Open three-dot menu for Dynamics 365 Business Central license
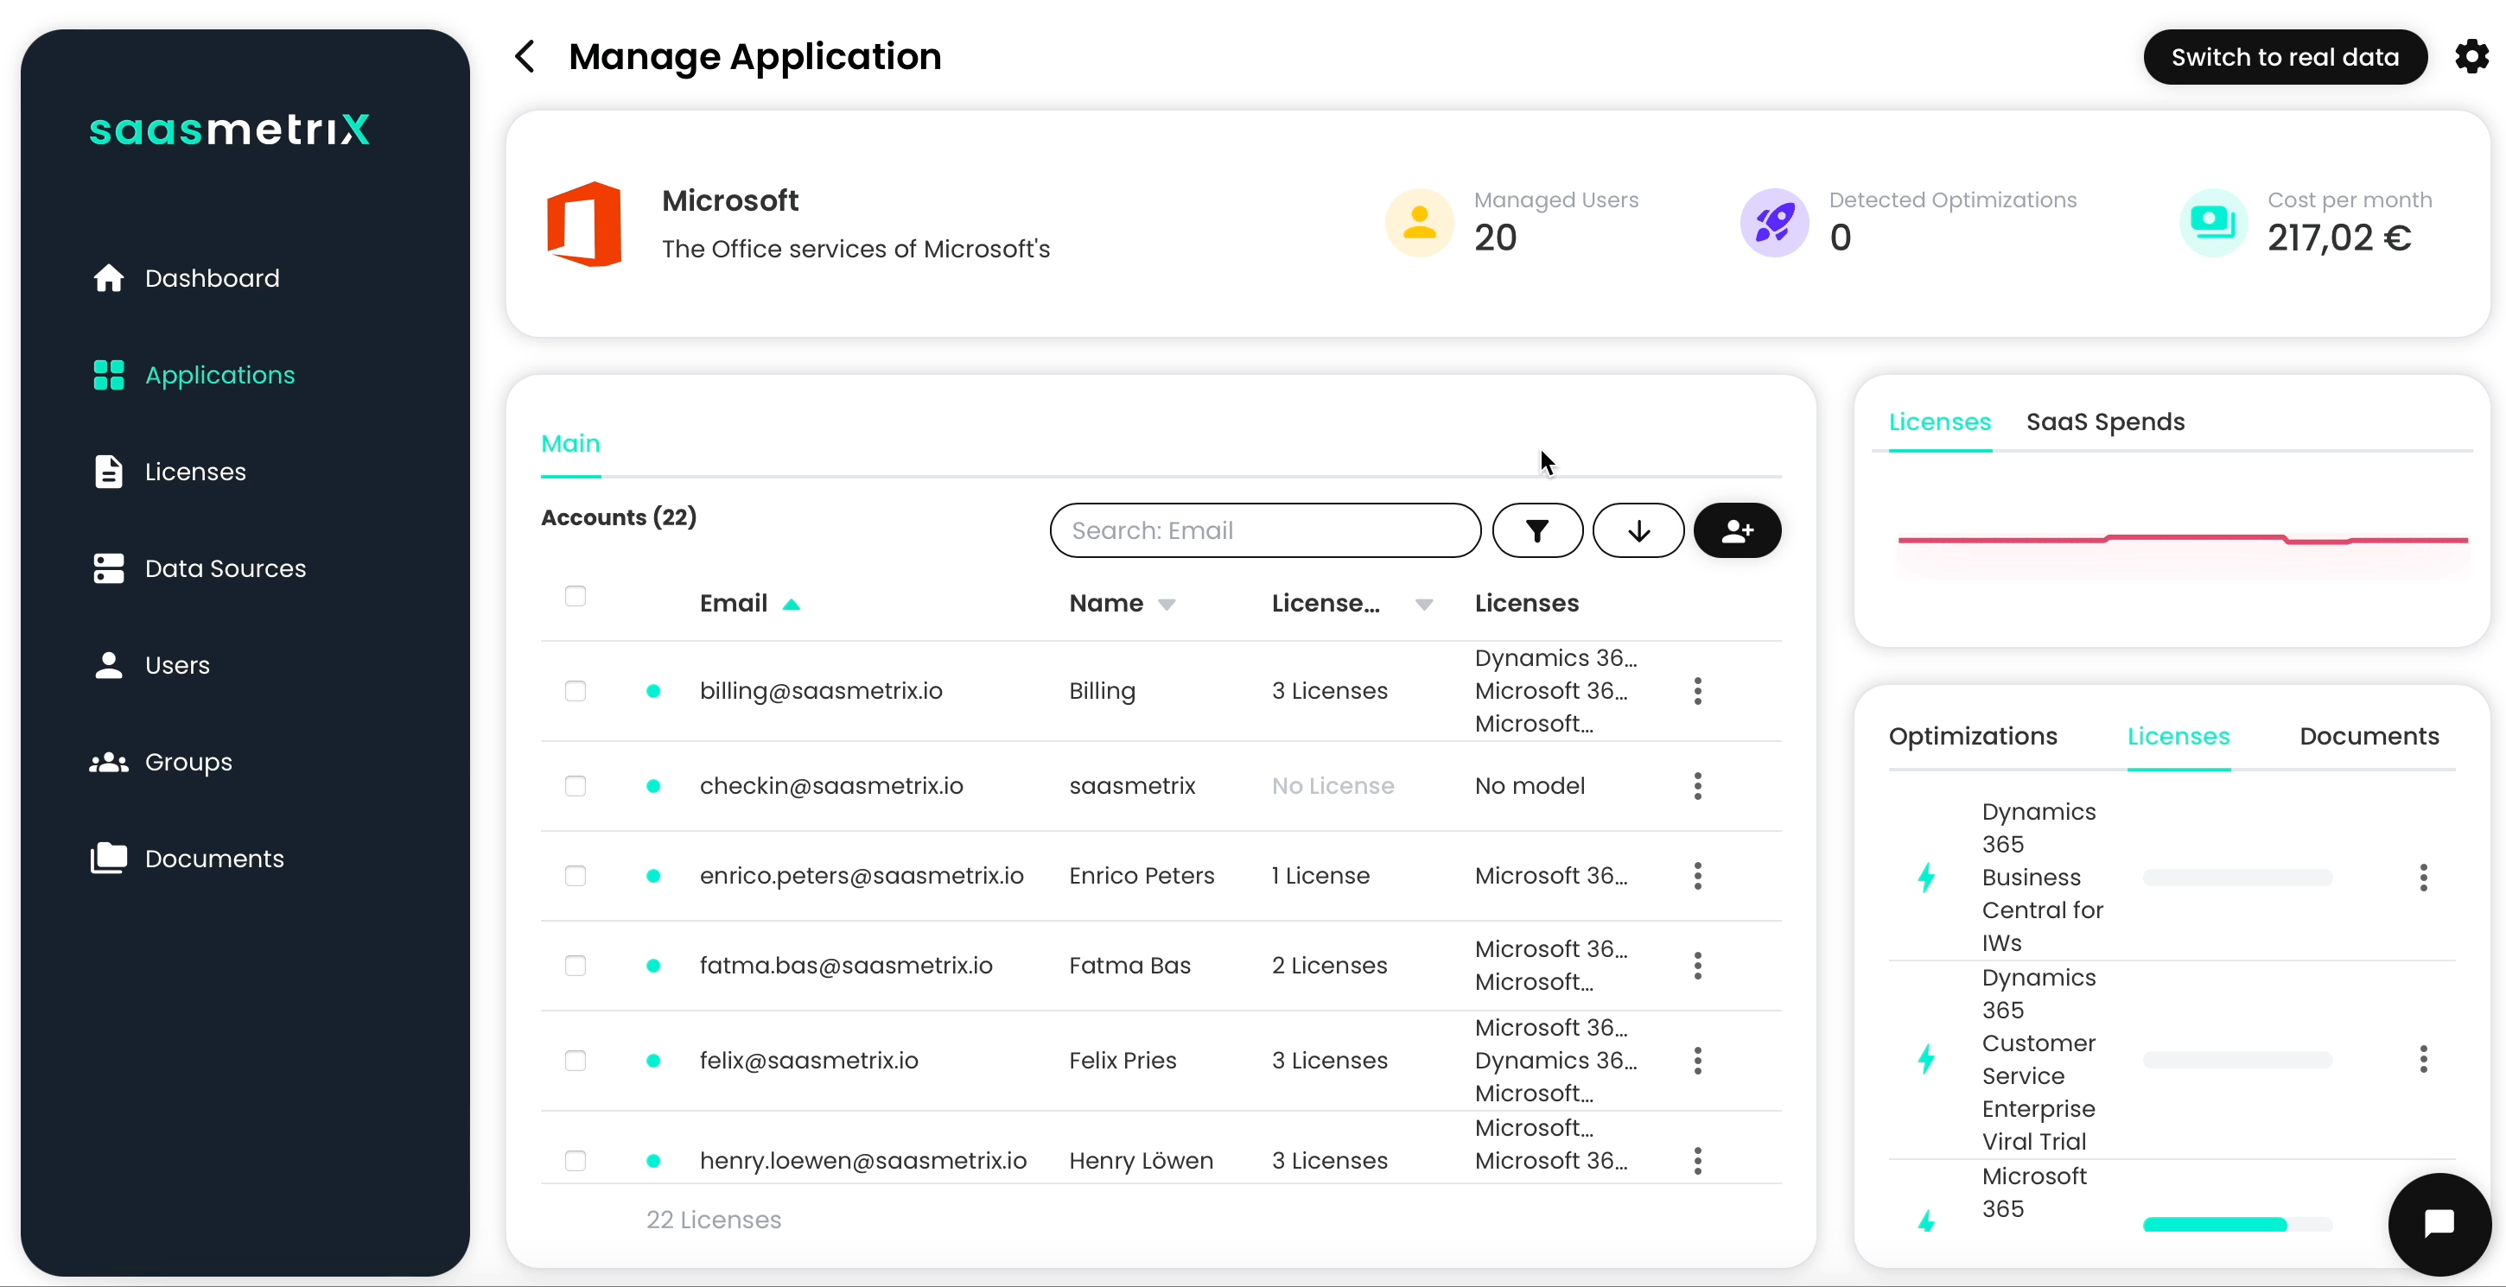 2423,878
